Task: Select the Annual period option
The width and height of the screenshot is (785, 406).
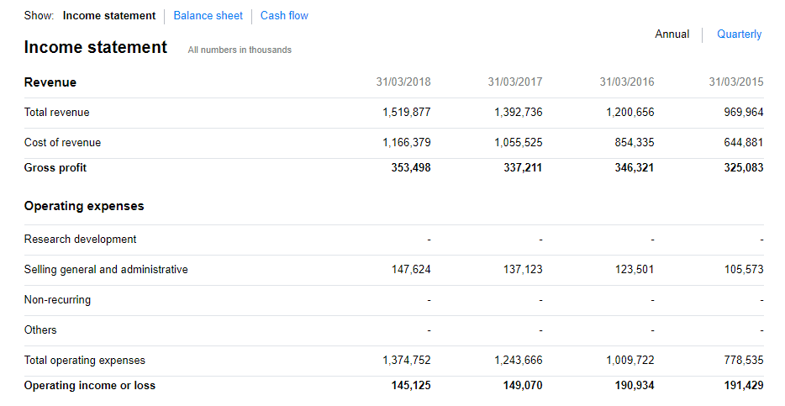Action: coord(672,34)
